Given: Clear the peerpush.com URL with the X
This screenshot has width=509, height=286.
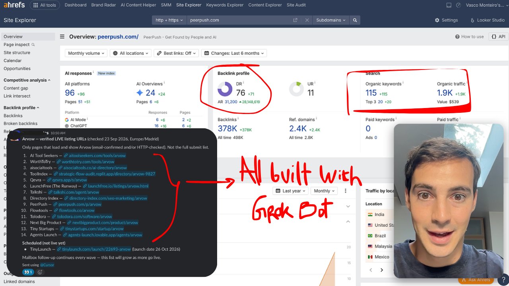Looking at the screenshot, I should (x=307, y=20).
